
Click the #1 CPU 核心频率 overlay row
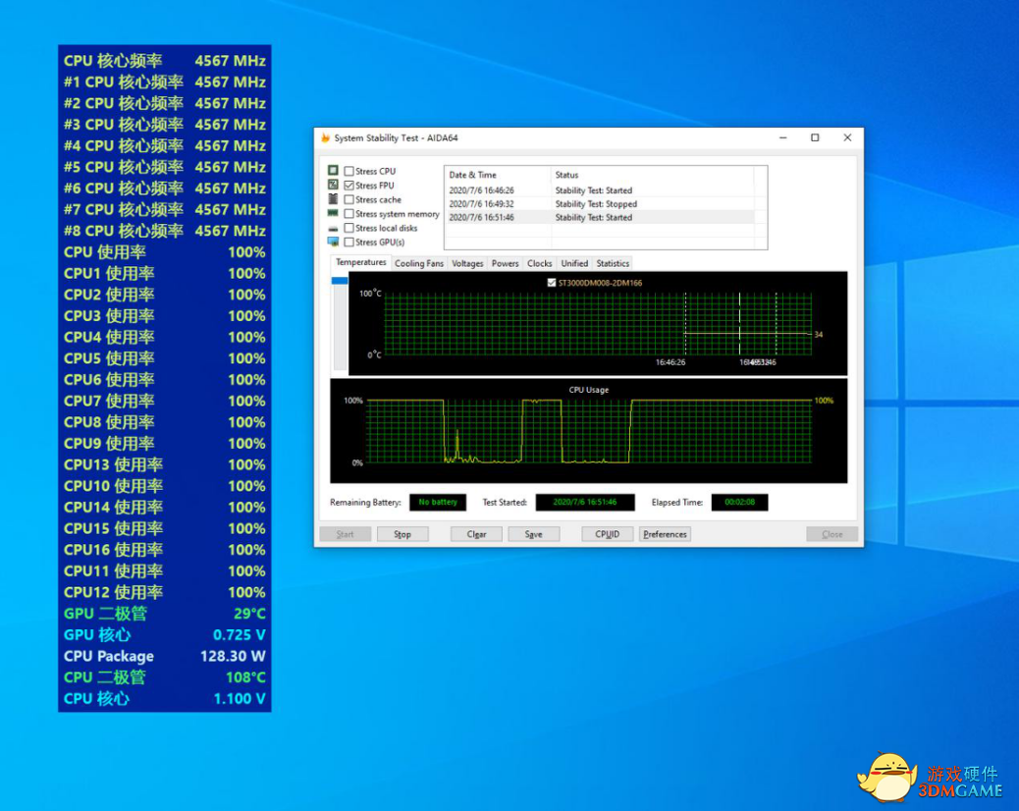tap(164, 81)
